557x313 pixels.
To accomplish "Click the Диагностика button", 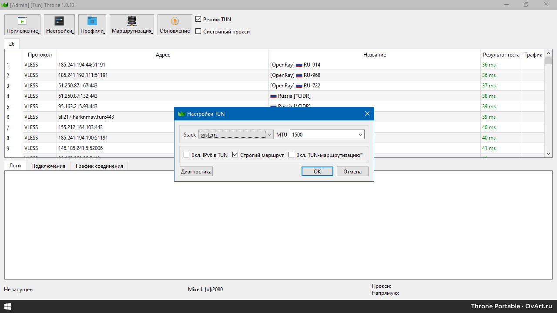I will [x=196, y=172].
